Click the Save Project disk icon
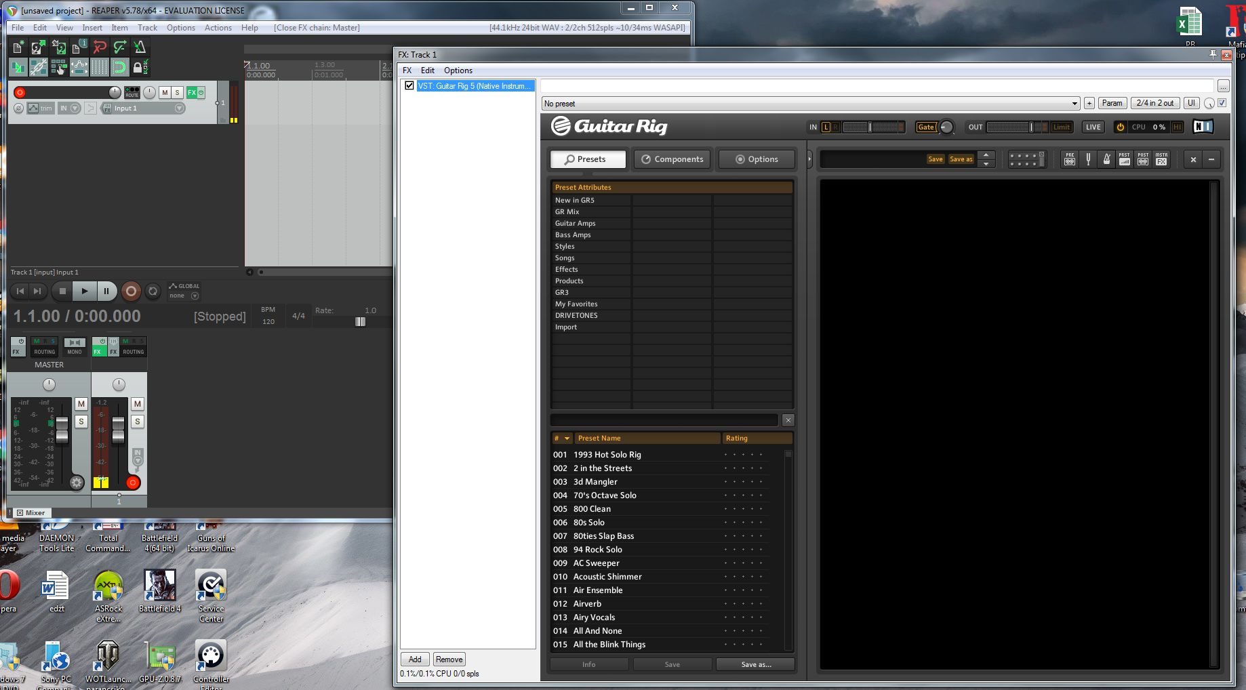Image resolution: width=1246 pixels, height=690 pixels. pos(59,47)
